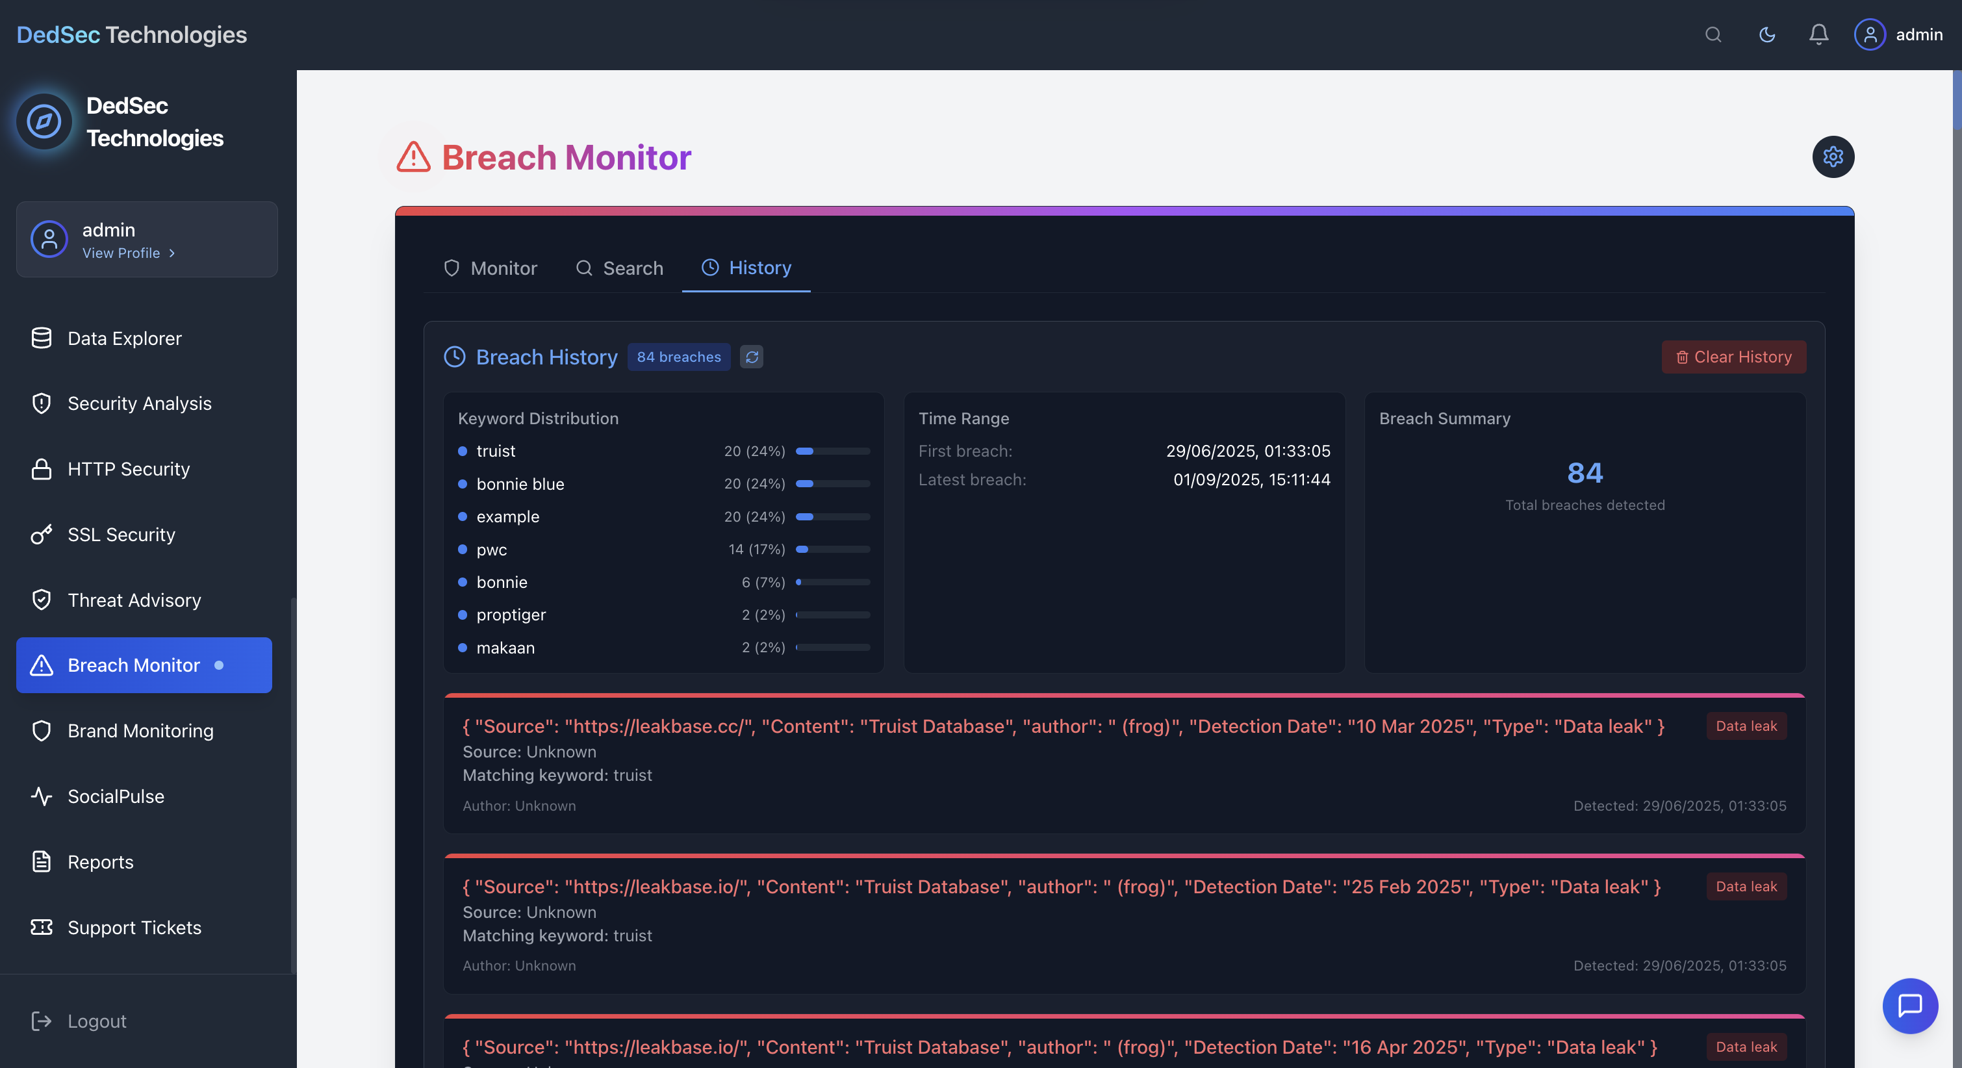
Task: Click the SocialPulse activity icon
Action: [x=41, y=796]
